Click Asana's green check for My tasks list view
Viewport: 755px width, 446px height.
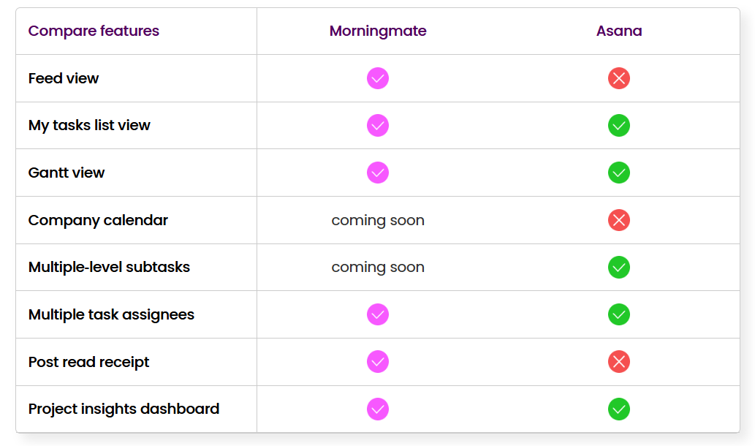pos(619,126)
